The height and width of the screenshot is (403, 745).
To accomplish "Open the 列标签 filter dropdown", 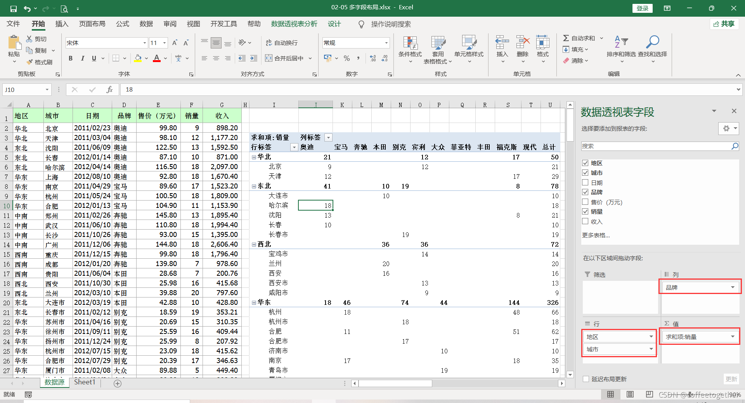I will click(328, 137).
